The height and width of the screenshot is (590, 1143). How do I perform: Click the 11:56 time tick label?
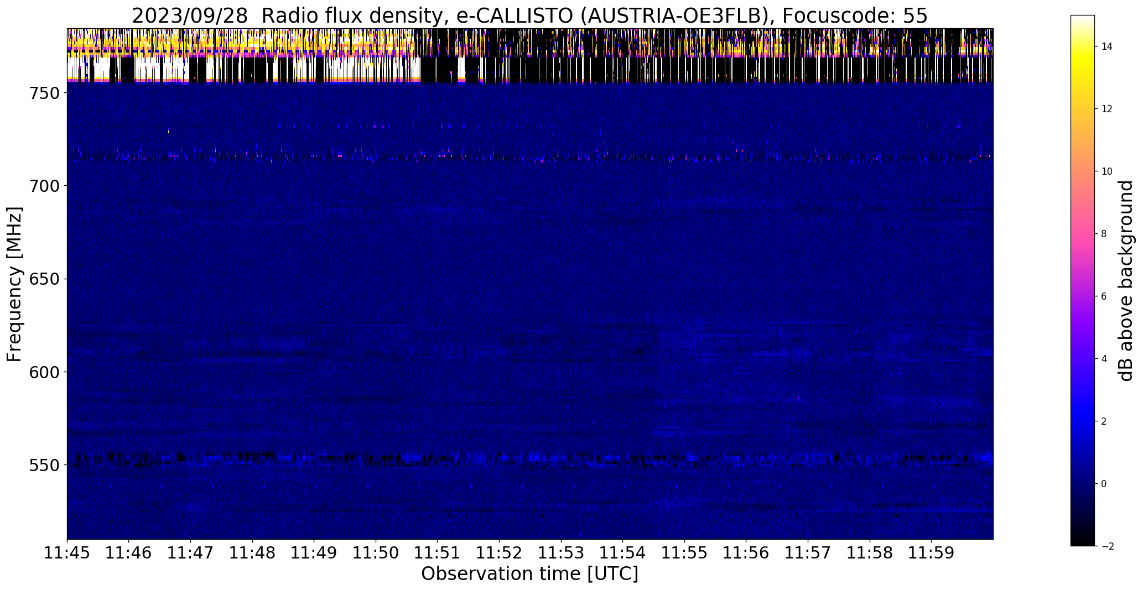(746, 553)
